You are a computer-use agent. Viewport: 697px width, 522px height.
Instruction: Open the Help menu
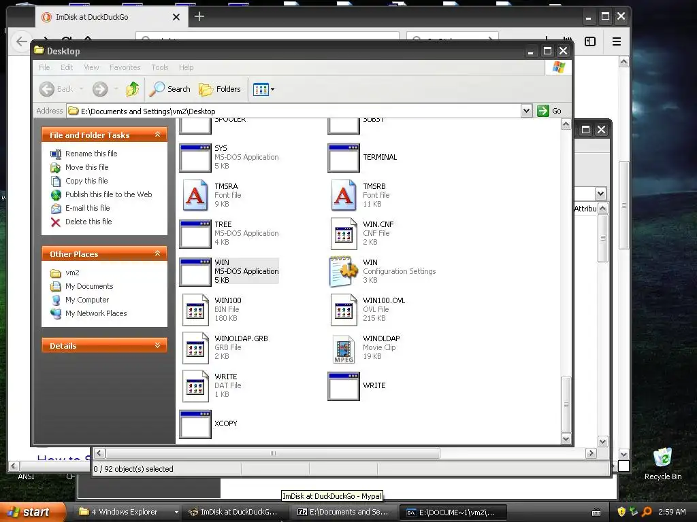click(x=187, y=67)
